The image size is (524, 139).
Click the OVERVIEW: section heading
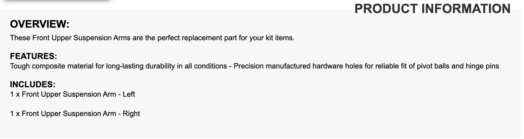coord(40,24)
